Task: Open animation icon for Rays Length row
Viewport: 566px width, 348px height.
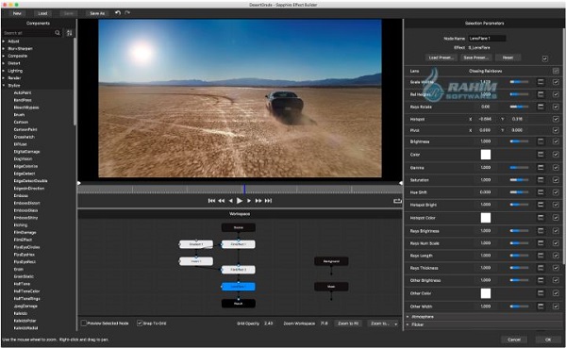Action: (x=541, y=256)
